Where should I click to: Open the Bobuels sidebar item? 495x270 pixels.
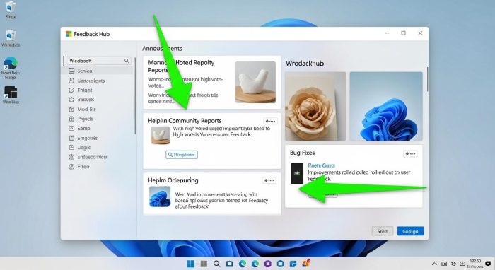coord(81,100)
